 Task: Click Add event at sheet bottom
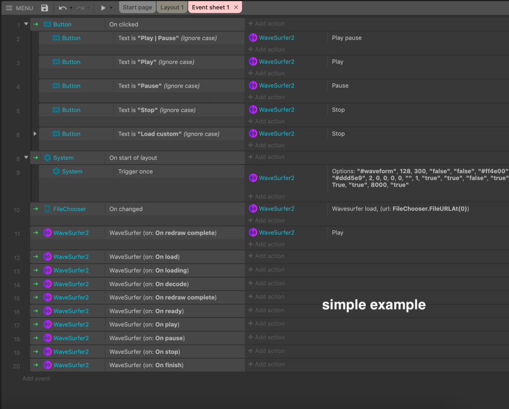(x=36, y=378)
